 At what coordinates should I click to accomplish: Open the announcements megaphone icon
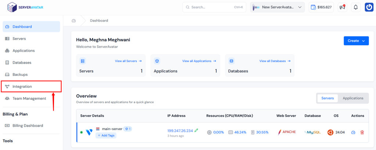(343, 7)
